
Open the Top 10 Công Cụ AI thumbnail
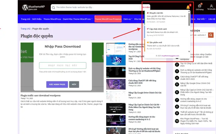pos(116,60)
